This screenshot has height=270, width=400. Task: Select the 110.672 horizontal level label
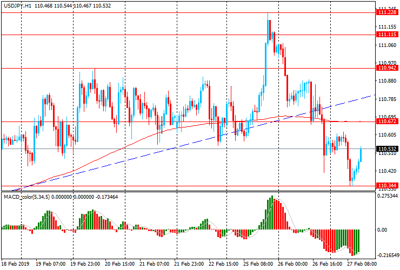pos(388,122)
